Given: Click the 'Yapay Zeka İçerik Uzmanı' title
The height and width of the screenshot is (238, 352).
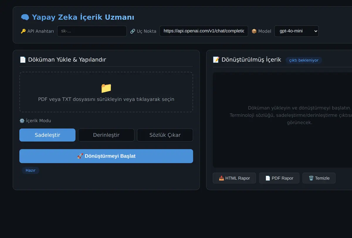Looking at the screenshot, I should tap(83, 17).
